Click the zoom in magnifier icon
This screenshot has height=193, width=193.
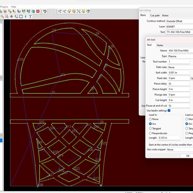(60, 11)
